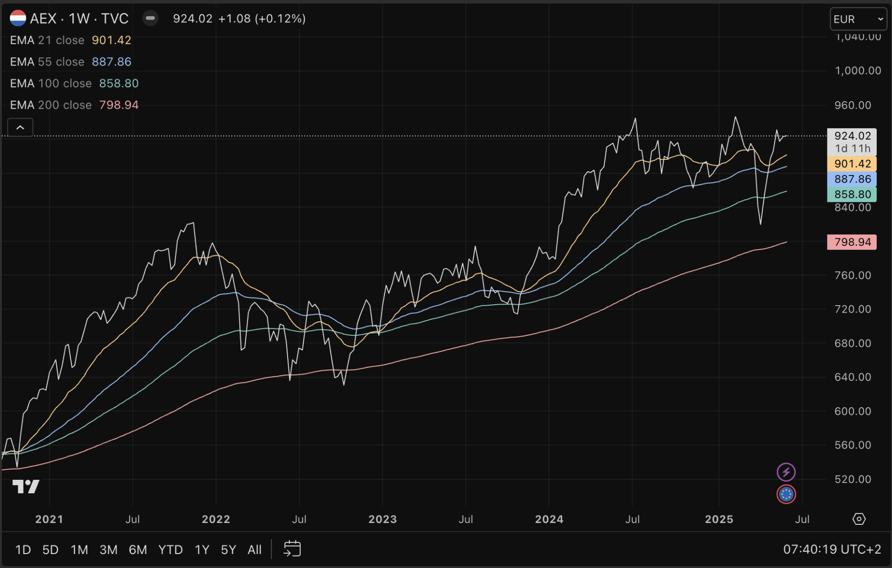Collapse the indicator legend with chevron
This screenshot has height=568, width=892.
tap(20, 128)
